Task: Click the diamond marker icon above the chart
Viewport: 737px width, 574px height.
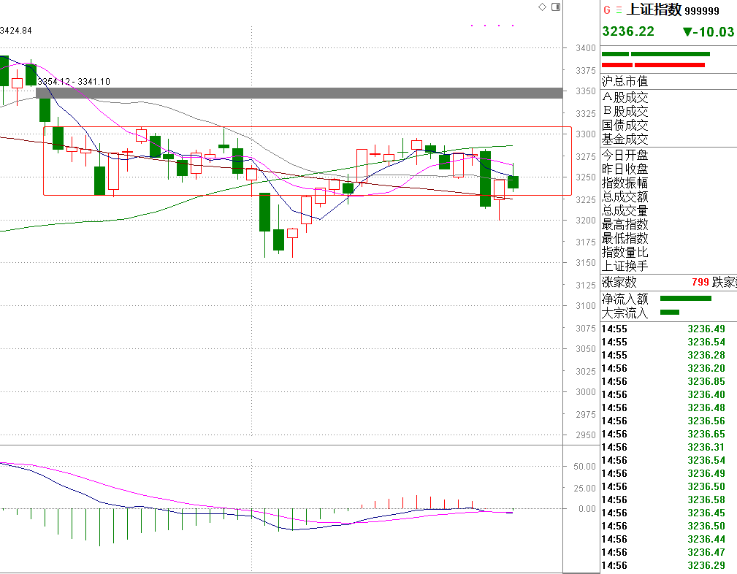Action: (542, 7)
